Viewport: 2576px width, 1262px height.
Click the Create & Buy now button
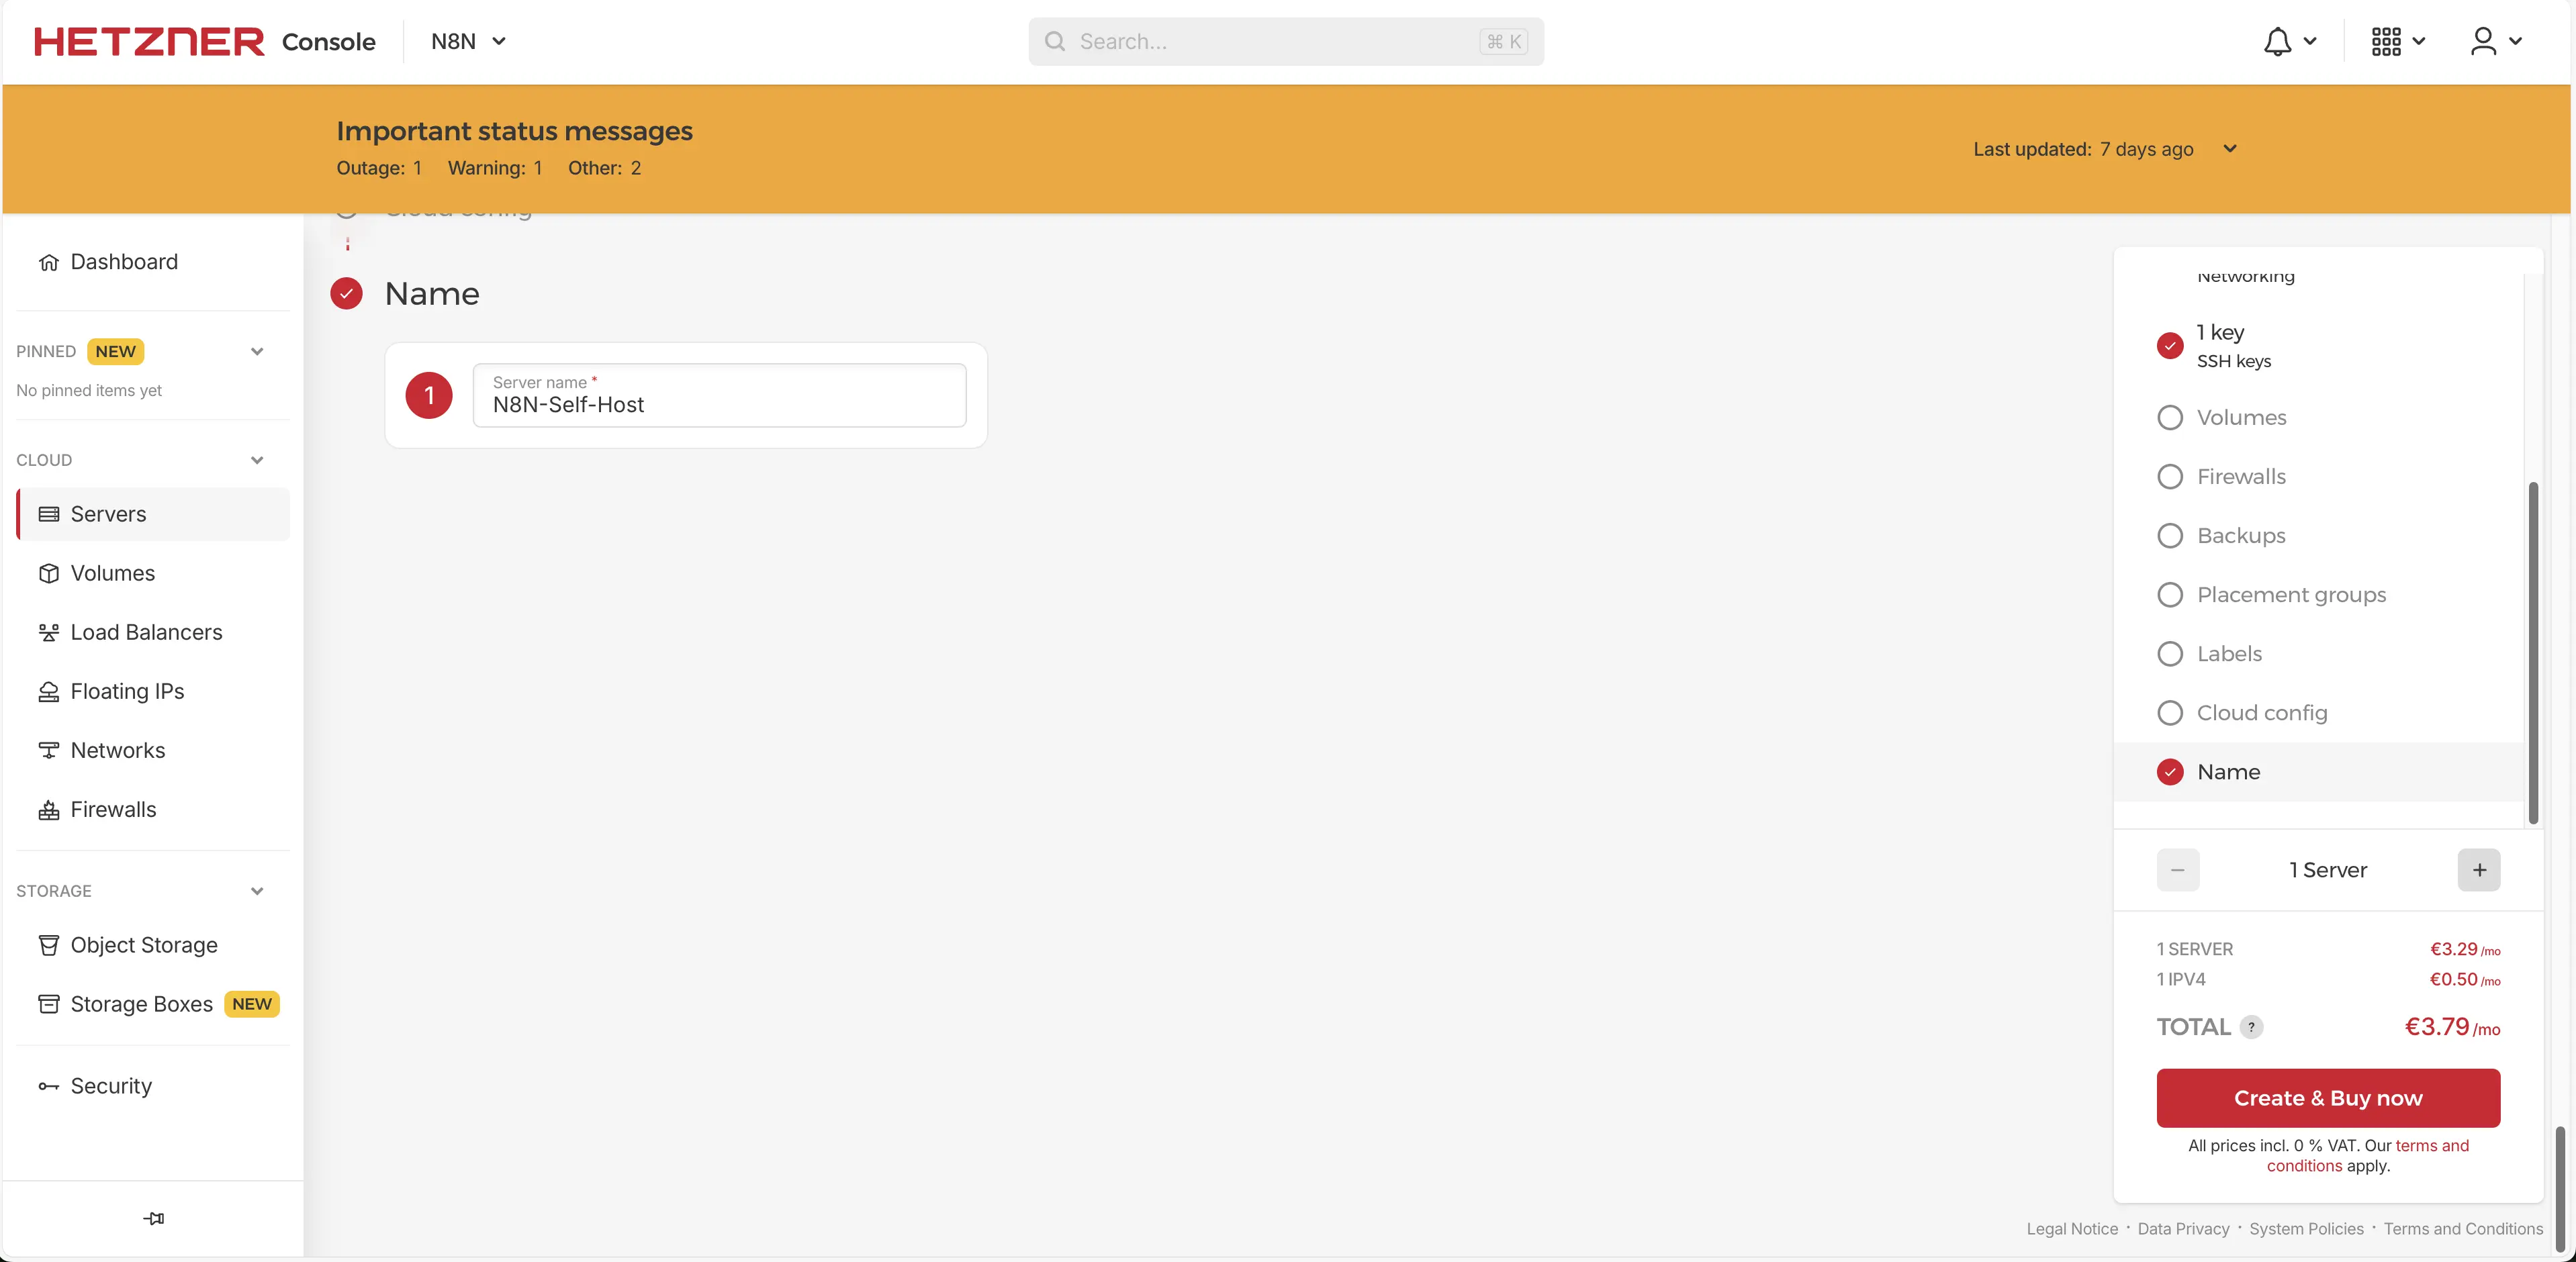pos(2327,1098)
